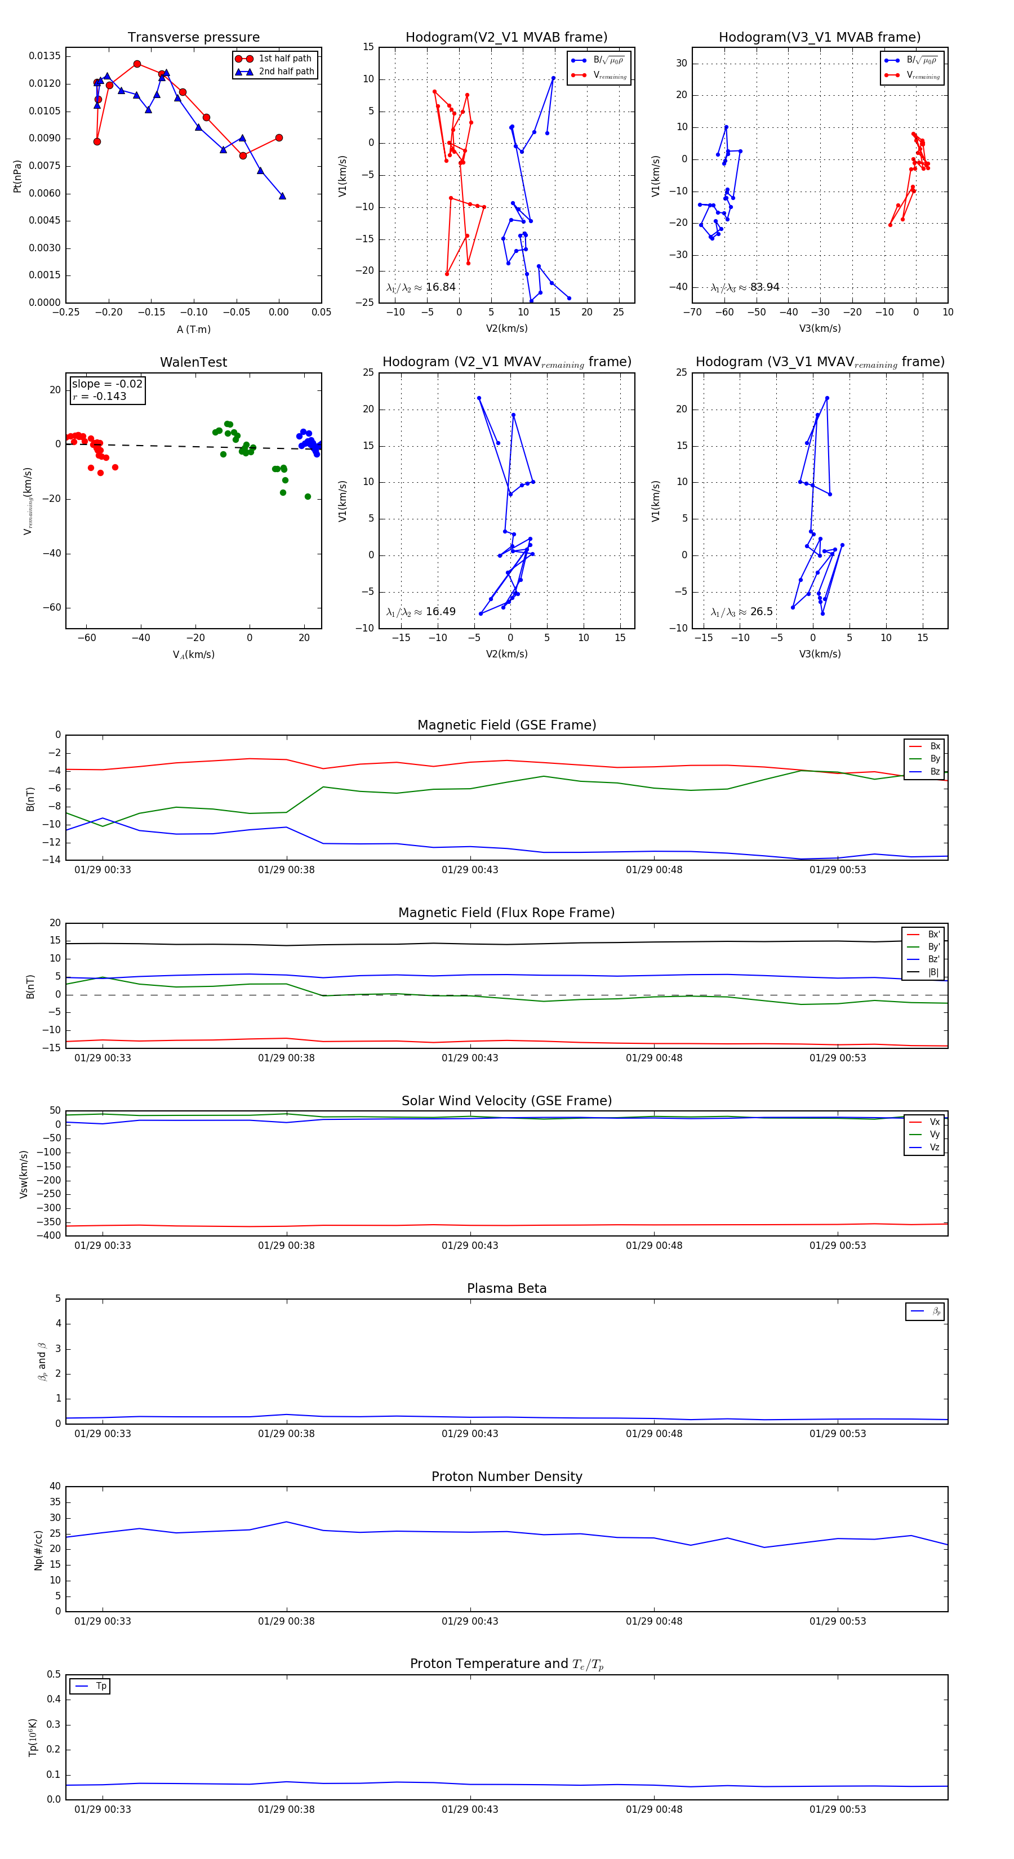Click 'A (T·m)' x-axis label
This screenshot has height=1859, width=1014.
point(193,330)
